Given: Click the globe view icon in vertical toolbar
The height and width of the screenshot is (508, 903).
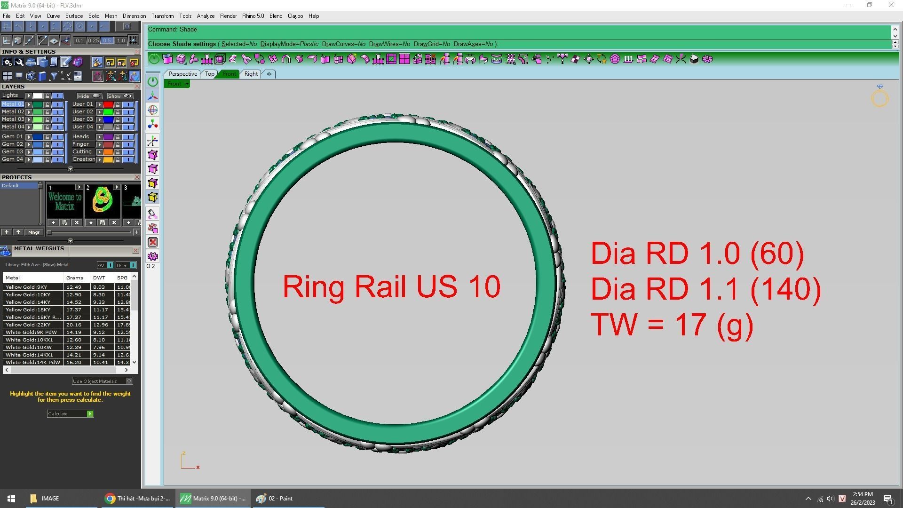Looking at the screenshot, I should click(x=153, y=110).
